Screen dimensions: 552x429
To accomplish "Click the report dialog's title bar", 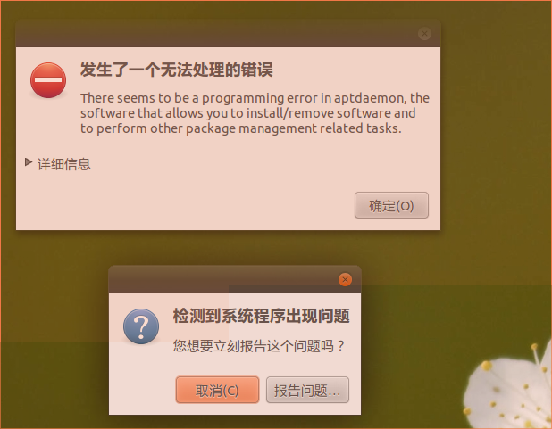I will click(x=222, y=280).
